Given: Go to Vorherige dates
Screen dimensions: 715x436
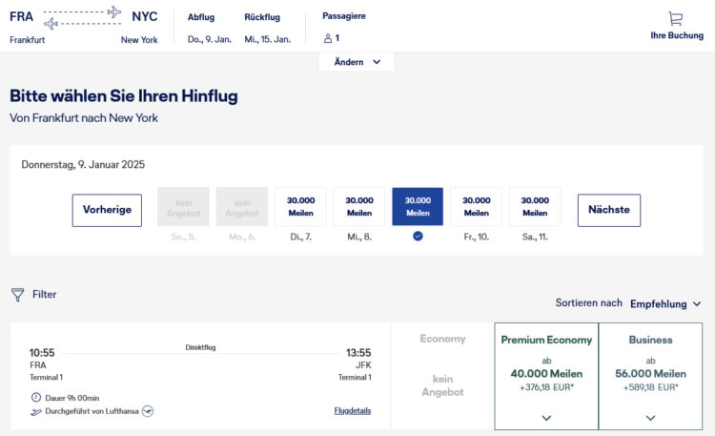Looking at the screenshot, I should tap(107, 210).
